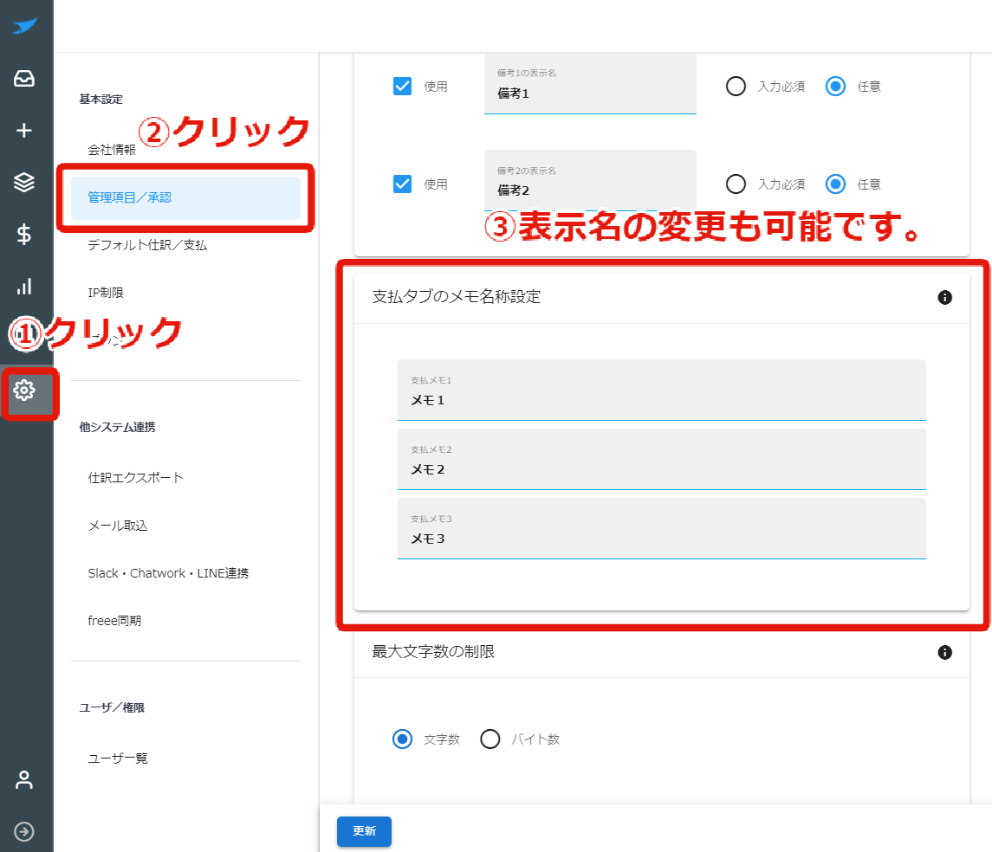Select 任意 radio for 備考1
The width and height of the screenshot is (992, 852).
coord(835,86)
